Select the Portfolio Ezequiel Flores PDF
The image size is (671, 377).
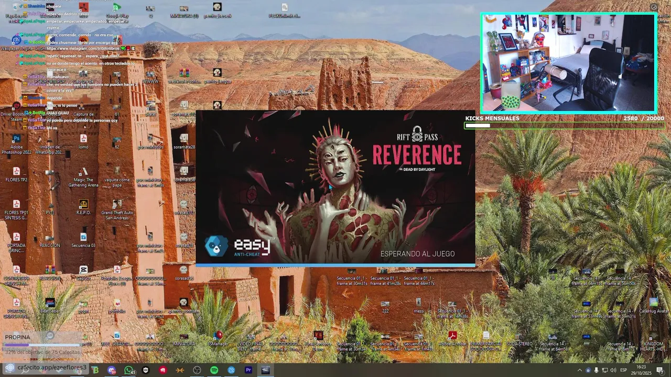(x=117, y=275)
